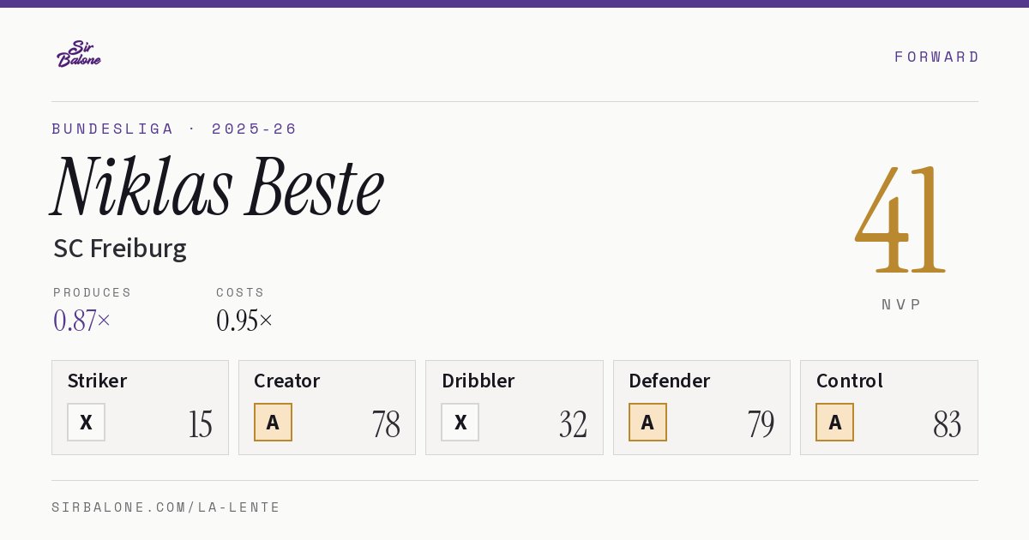Click the Bundesliga 2025-26 season label
The height and width of the screenshot is (540, 1029).
[x=174, y=129]
